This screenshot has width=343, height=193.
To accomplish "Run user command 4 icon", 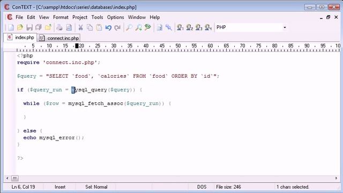I will pyautogui.click(x=208, y=27).
